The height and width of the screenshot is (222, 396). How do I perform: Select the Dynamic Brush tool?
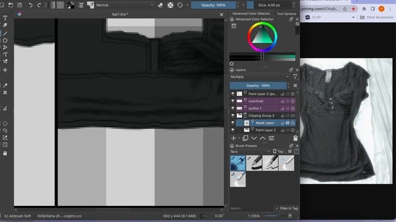pos(5,54)
